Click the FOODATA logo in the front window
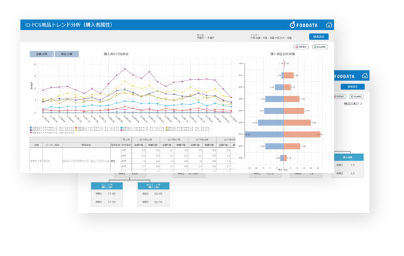This screenshot has width=404, height=256. [304, 25]
